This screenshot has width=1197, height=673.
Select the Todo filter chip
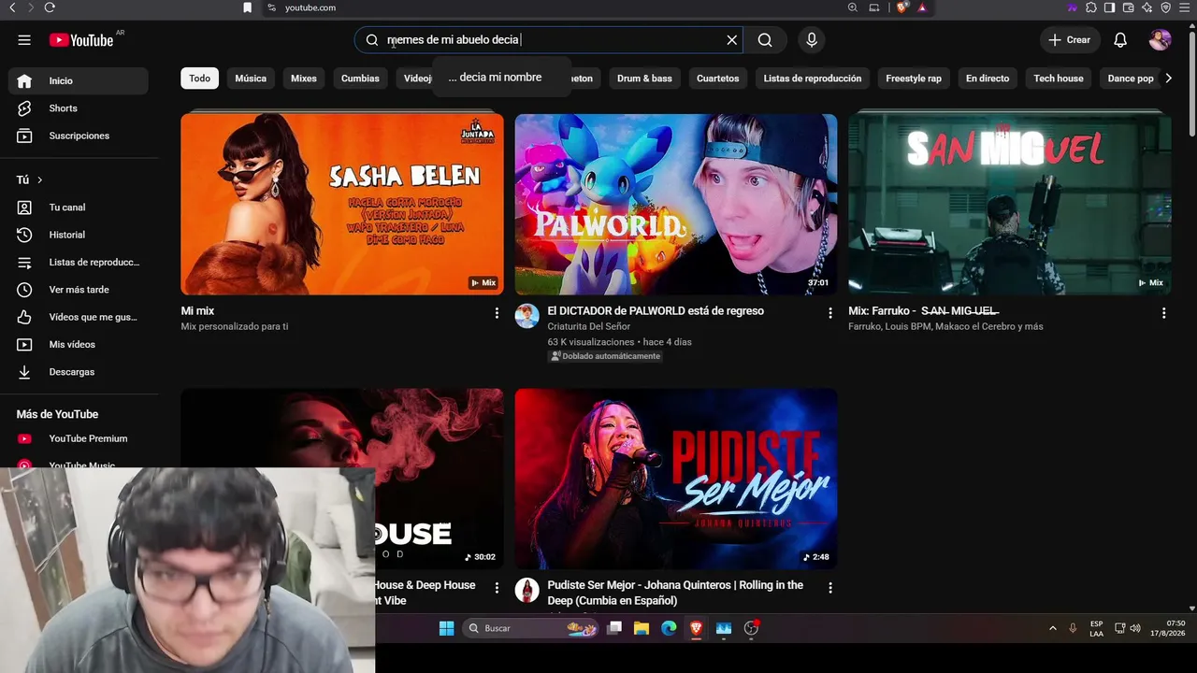200,79
